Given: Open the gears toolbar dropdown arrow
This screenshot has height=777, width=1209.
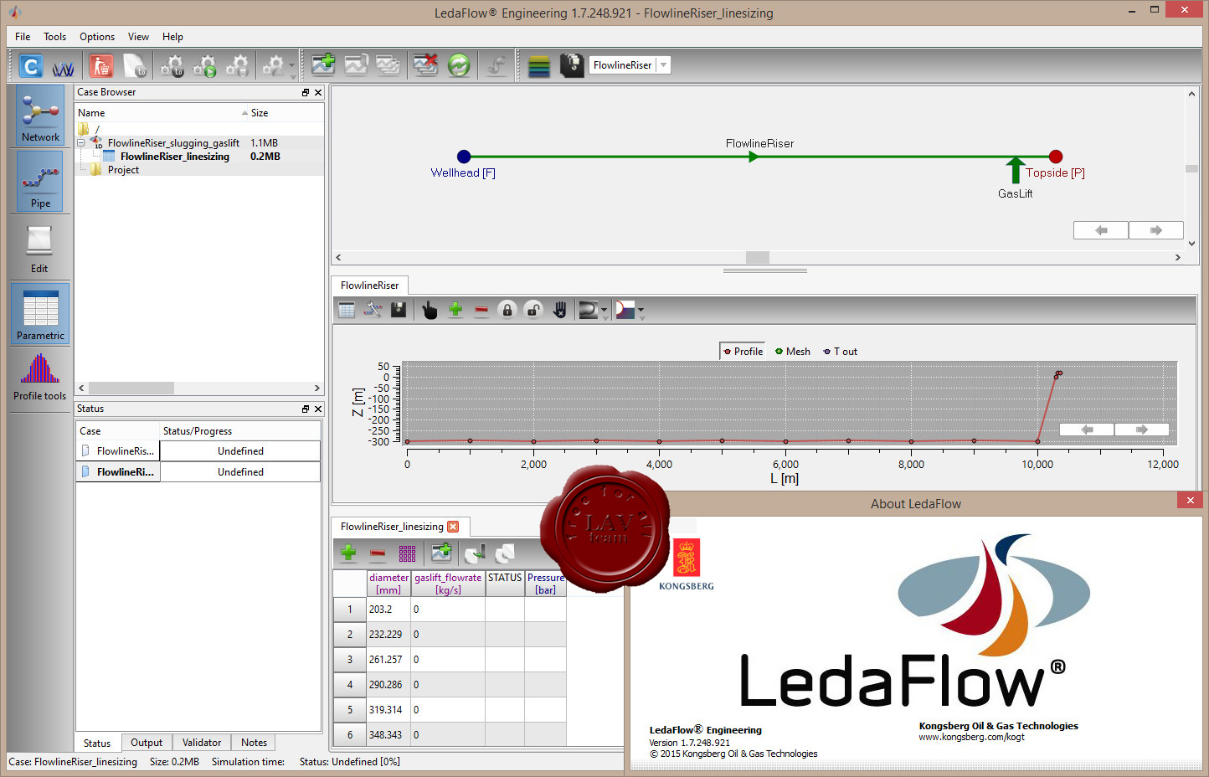Looking at the screenshot, I should [292, 65].
